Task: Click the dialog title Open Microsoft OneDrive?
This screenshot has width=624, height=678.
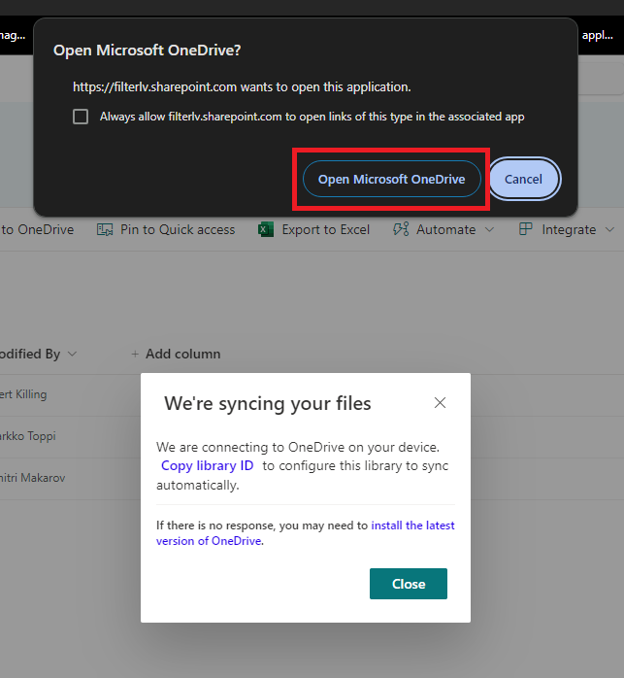Action: (147, 51)
